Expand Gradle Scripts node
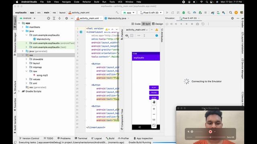Image resolution: width=257 pixels, height=144 pixels. coord(19,91)
